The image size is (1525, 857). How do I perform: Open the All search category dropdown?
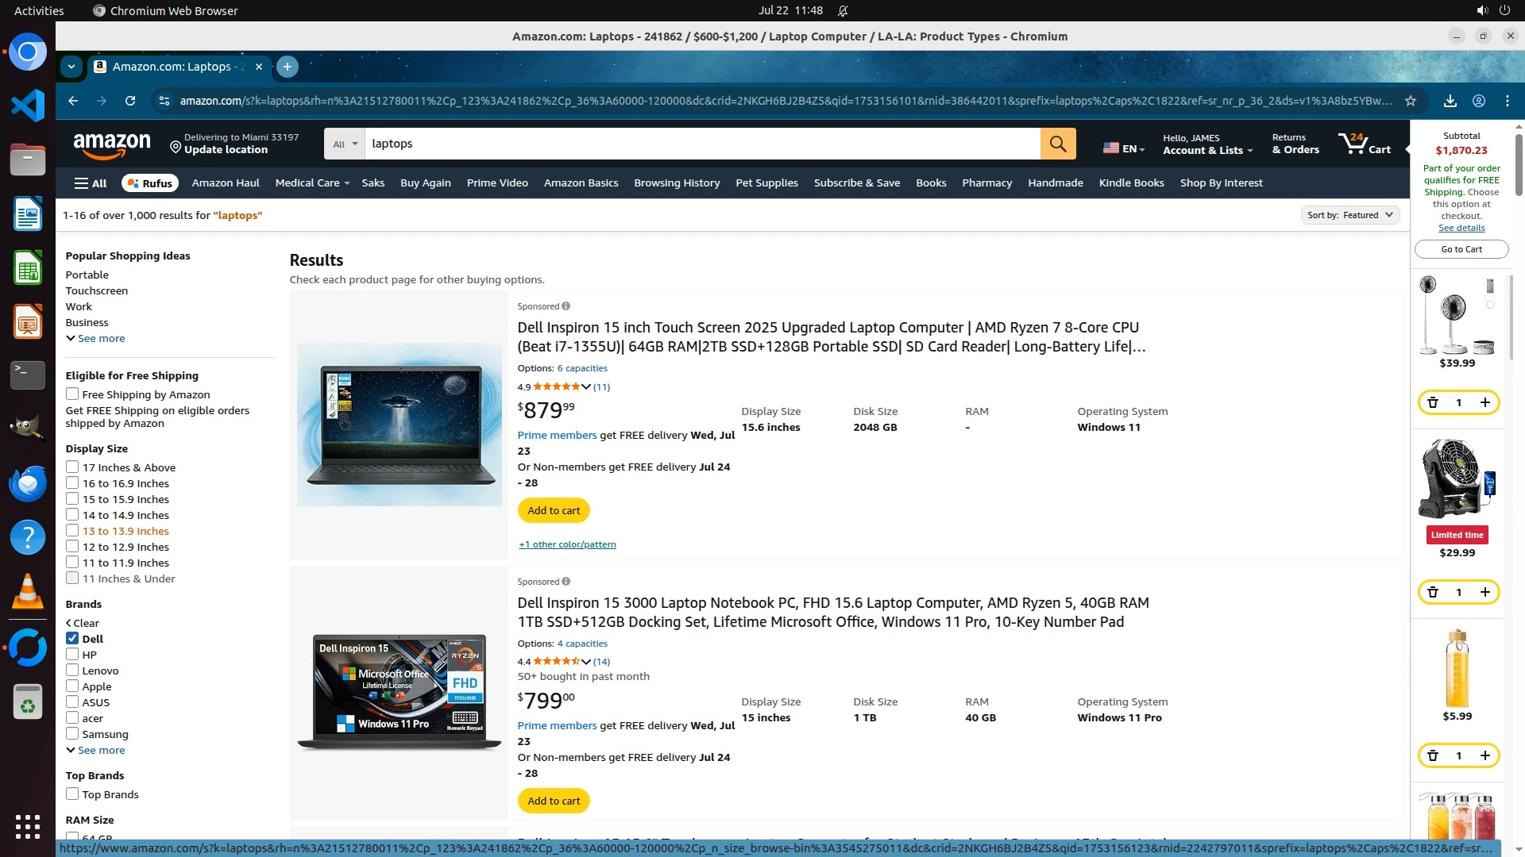(x=345, y=144)
